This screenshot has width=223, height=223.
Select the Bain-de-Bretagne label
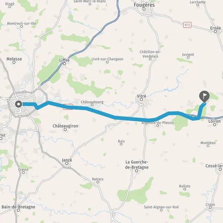point(18,207)
